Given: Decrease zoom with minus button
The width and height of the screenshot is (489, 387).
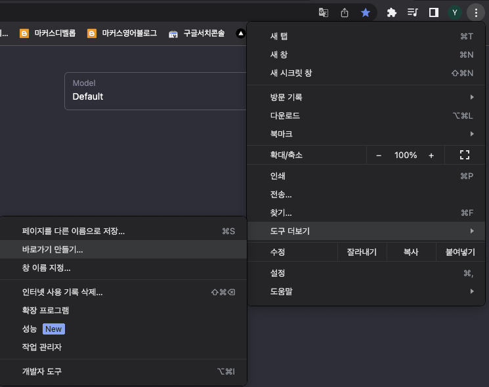Looking at the screenshot, I should point(379,155).
